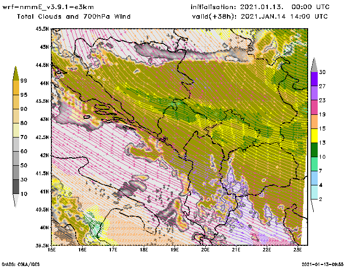Pick the pale cyan 2–4 wind legend swatch

[314, 192]
